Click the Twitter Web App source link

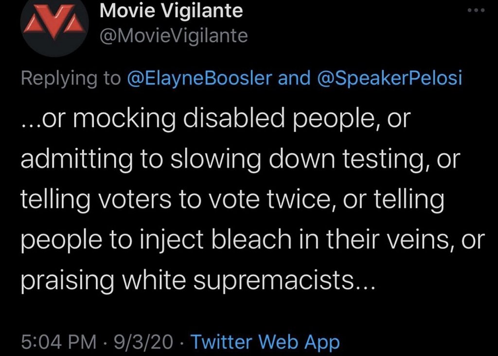click(265, 342)
